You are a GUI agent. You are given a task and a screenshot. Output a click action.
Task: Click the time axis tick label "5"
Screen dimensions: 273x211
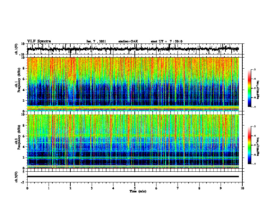tap(135, 188)
